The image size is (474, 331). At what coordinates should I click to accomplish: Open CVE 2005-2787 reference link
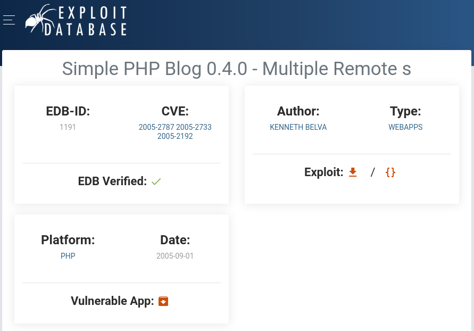[156, 127]
